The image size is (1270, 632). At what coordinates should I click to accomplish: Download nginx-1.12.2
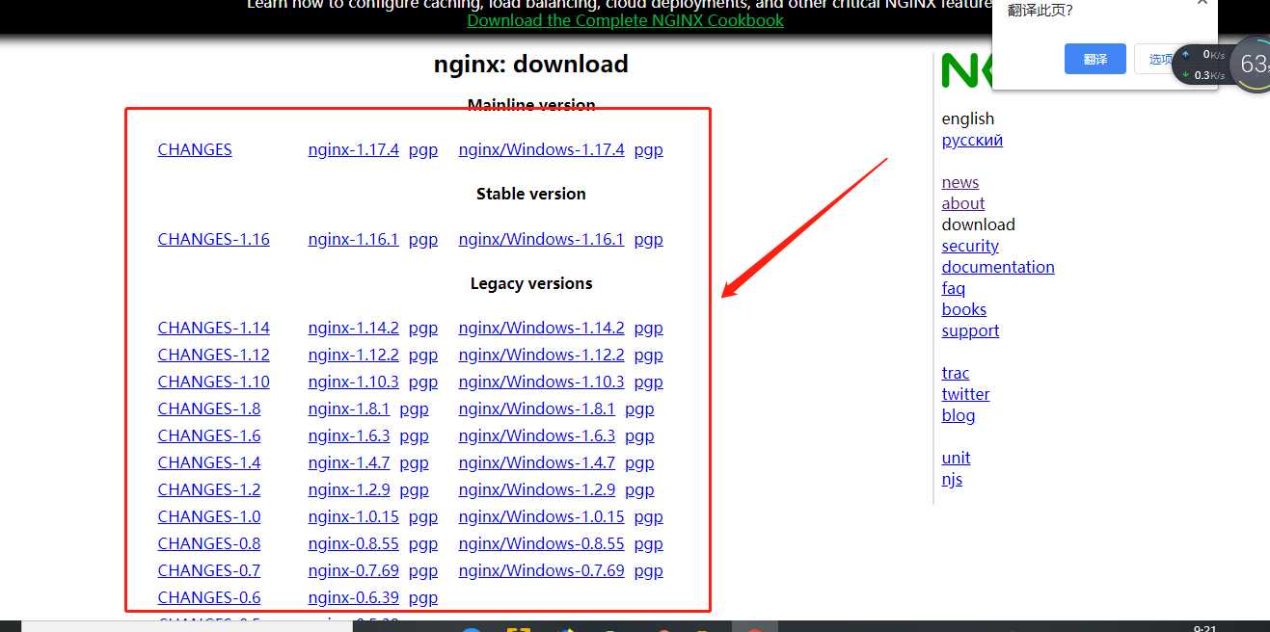point(354,355)
